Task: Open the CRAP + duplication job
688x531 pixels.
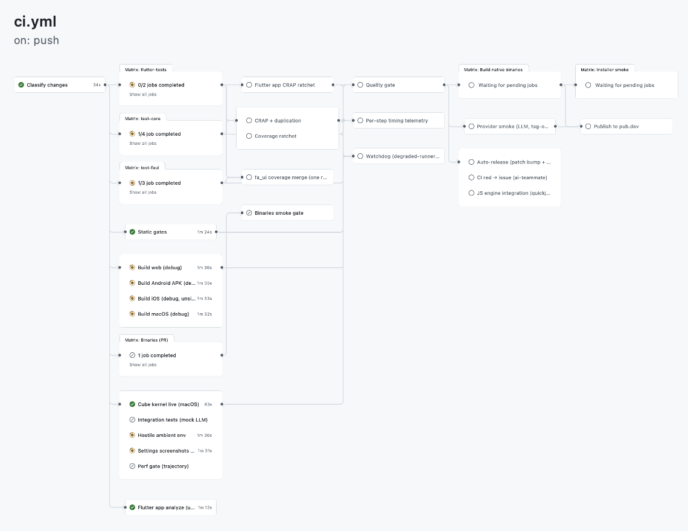Action: [x=287, y=120]
